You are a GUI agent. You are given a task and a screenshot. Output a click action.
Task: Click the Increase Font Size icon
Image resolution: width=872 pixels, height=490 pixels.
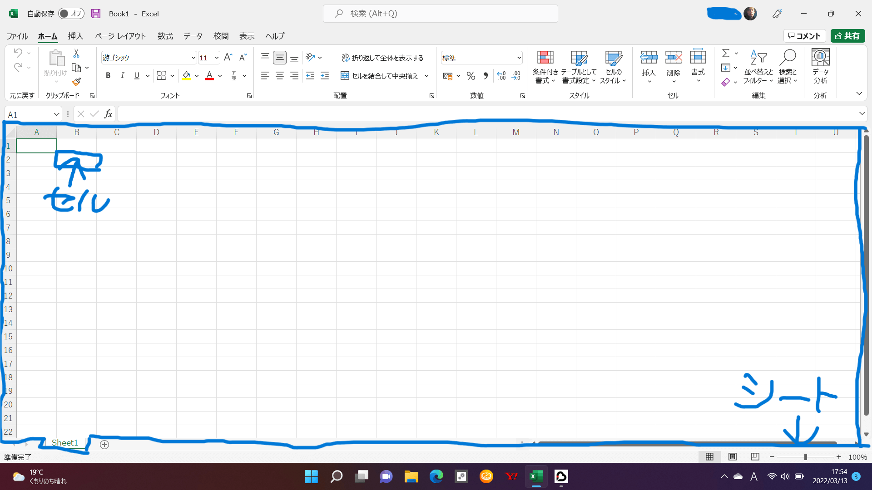point(228,57)
